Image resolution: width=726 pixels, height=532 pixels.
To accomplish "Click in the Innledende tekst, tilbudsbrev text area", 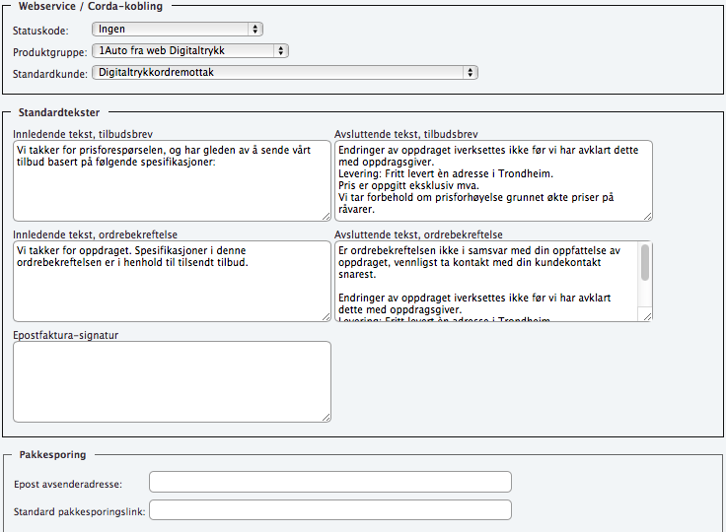I will click(172, 180).
